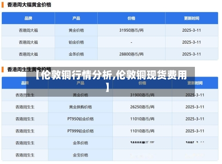Screen dimensions: 222x164
Task: Click the 产品 header in 周大福 table
Action: pyautogui.click(x=76, y=18)
